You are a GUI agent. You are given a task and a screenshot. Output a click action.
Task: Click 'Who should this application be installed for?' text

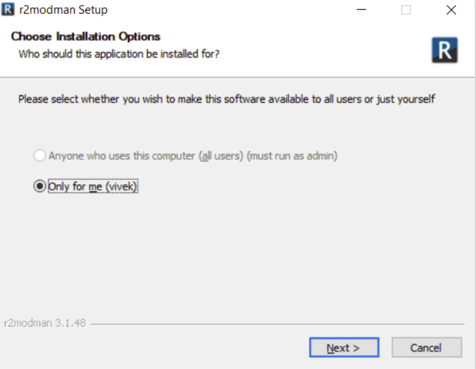point(119,54)
